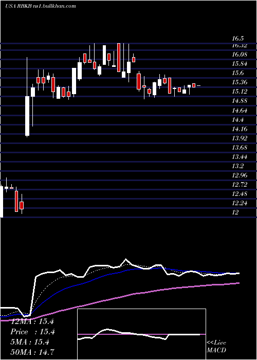Click the 13.44 price axis label
This screenshot has width=257, height=360.
240,157
